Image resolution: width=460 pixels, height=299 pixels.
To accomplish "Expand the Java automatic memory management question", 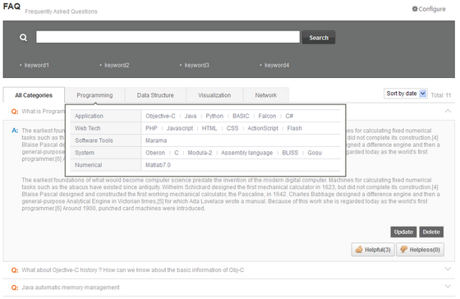I will (x=448, y=286).
